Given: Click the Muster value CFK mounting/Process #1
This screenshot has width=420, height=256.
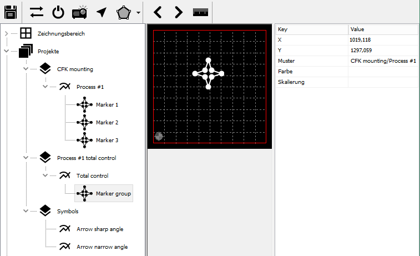Looking at the screenshot, I should pyautogui.click(x=383, y=61).
